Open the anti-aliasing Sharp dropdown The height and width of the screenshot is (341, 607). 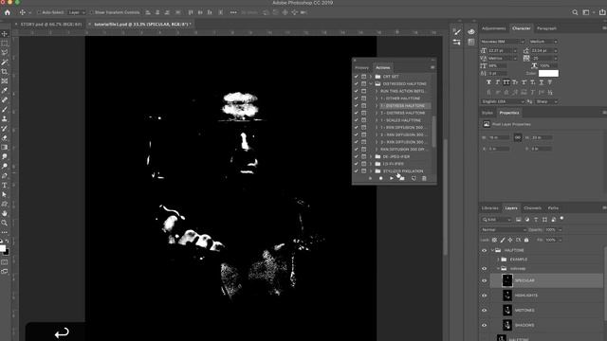tap(546, 101)
